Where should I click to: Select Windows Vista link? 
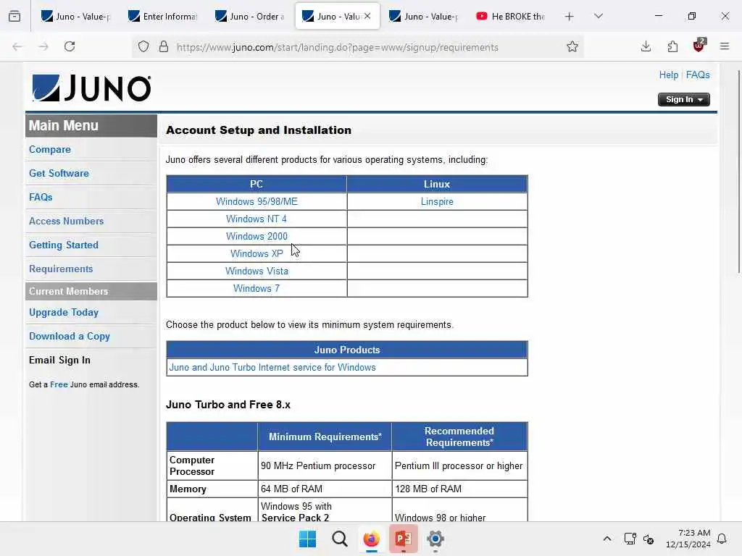tap(257, 271)
